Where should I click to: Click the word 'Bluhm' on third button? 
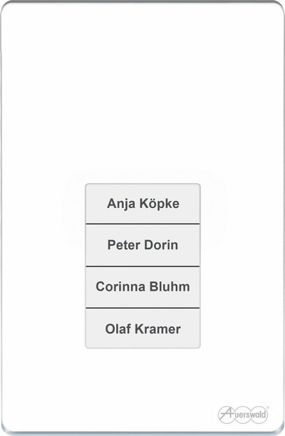click(170, 286)
